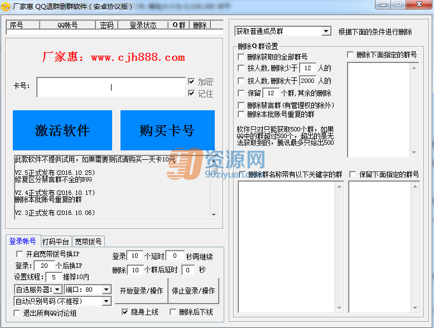Enable 开启宽带拨号换IP checkbox

20,254
